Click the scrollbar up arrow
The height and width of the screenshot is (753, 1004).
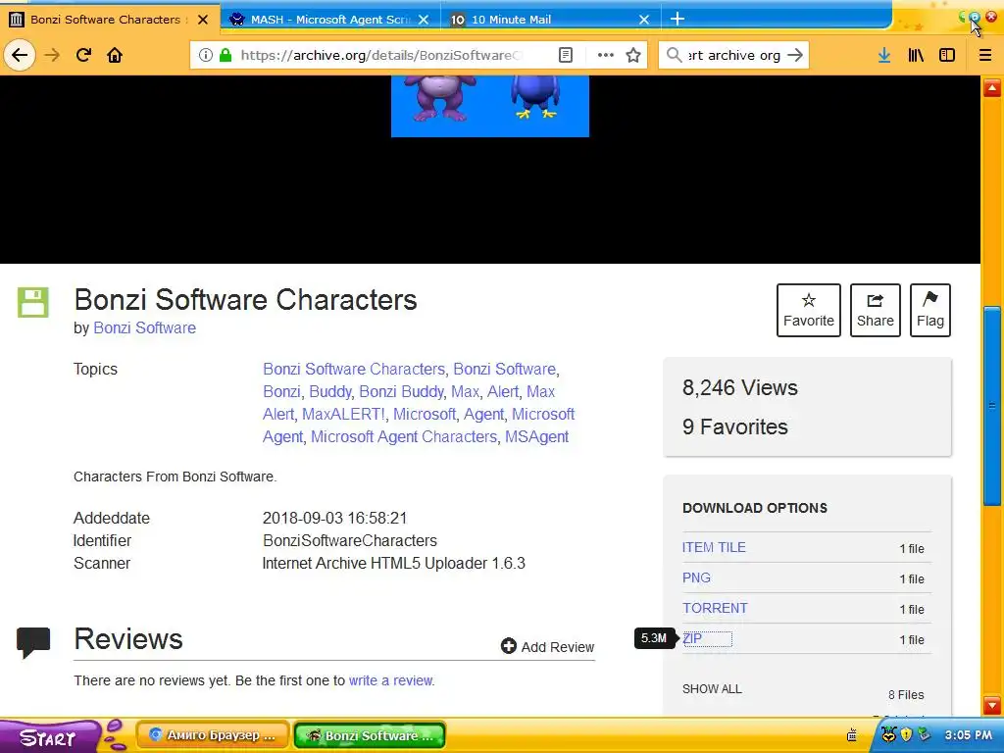pyautogui.click(x=992, y=88)
